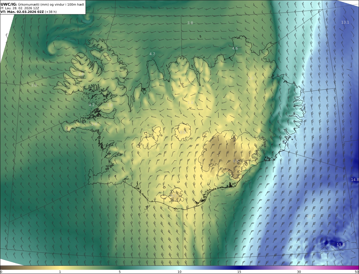Click the 15.8 value label

[340, 245]
